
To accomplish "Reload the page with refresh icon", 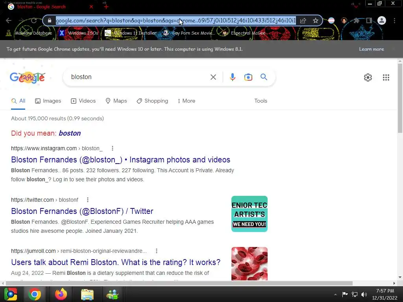I will (x=34, y=20).
